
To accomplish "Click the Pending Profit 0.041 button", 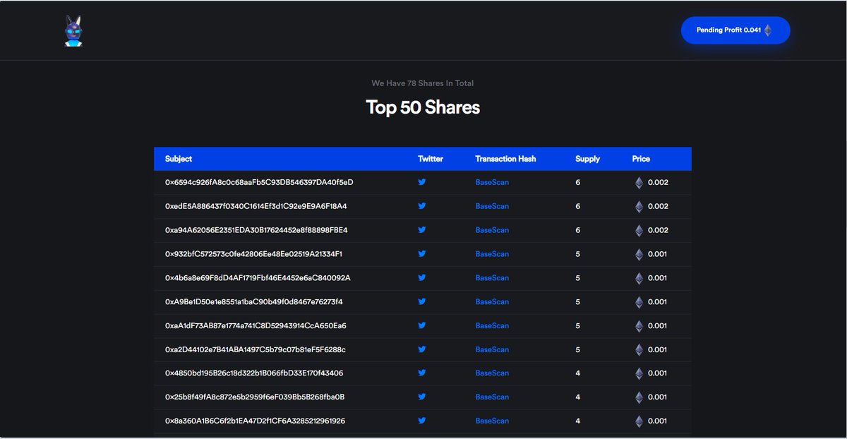I will click(x=735, y=30).
